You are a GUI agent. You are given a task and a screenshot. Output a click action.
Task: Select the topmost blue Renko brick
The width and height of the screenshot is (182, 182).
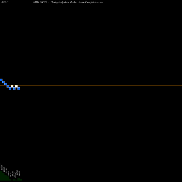1,80
